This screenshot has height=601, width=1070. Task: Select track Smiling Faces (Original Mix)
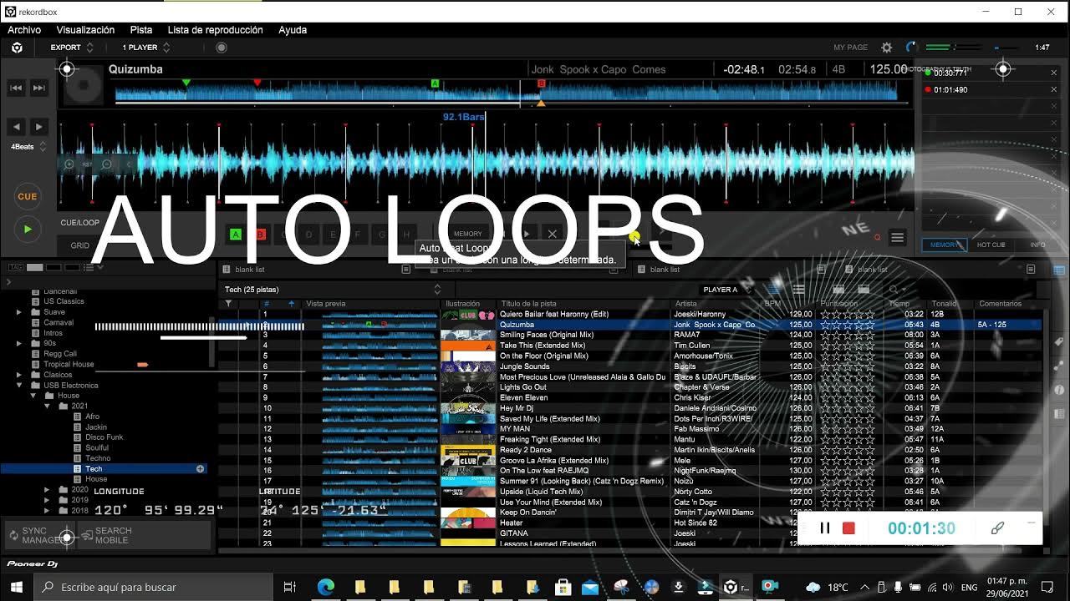(547, 335)
